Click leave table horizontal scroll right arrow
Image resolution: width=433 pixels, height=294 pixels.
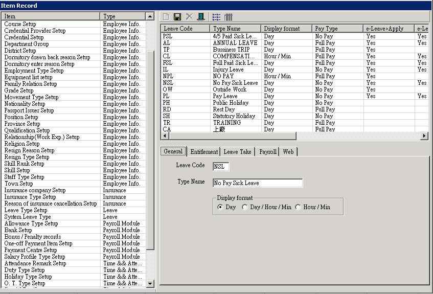[424, 135]
